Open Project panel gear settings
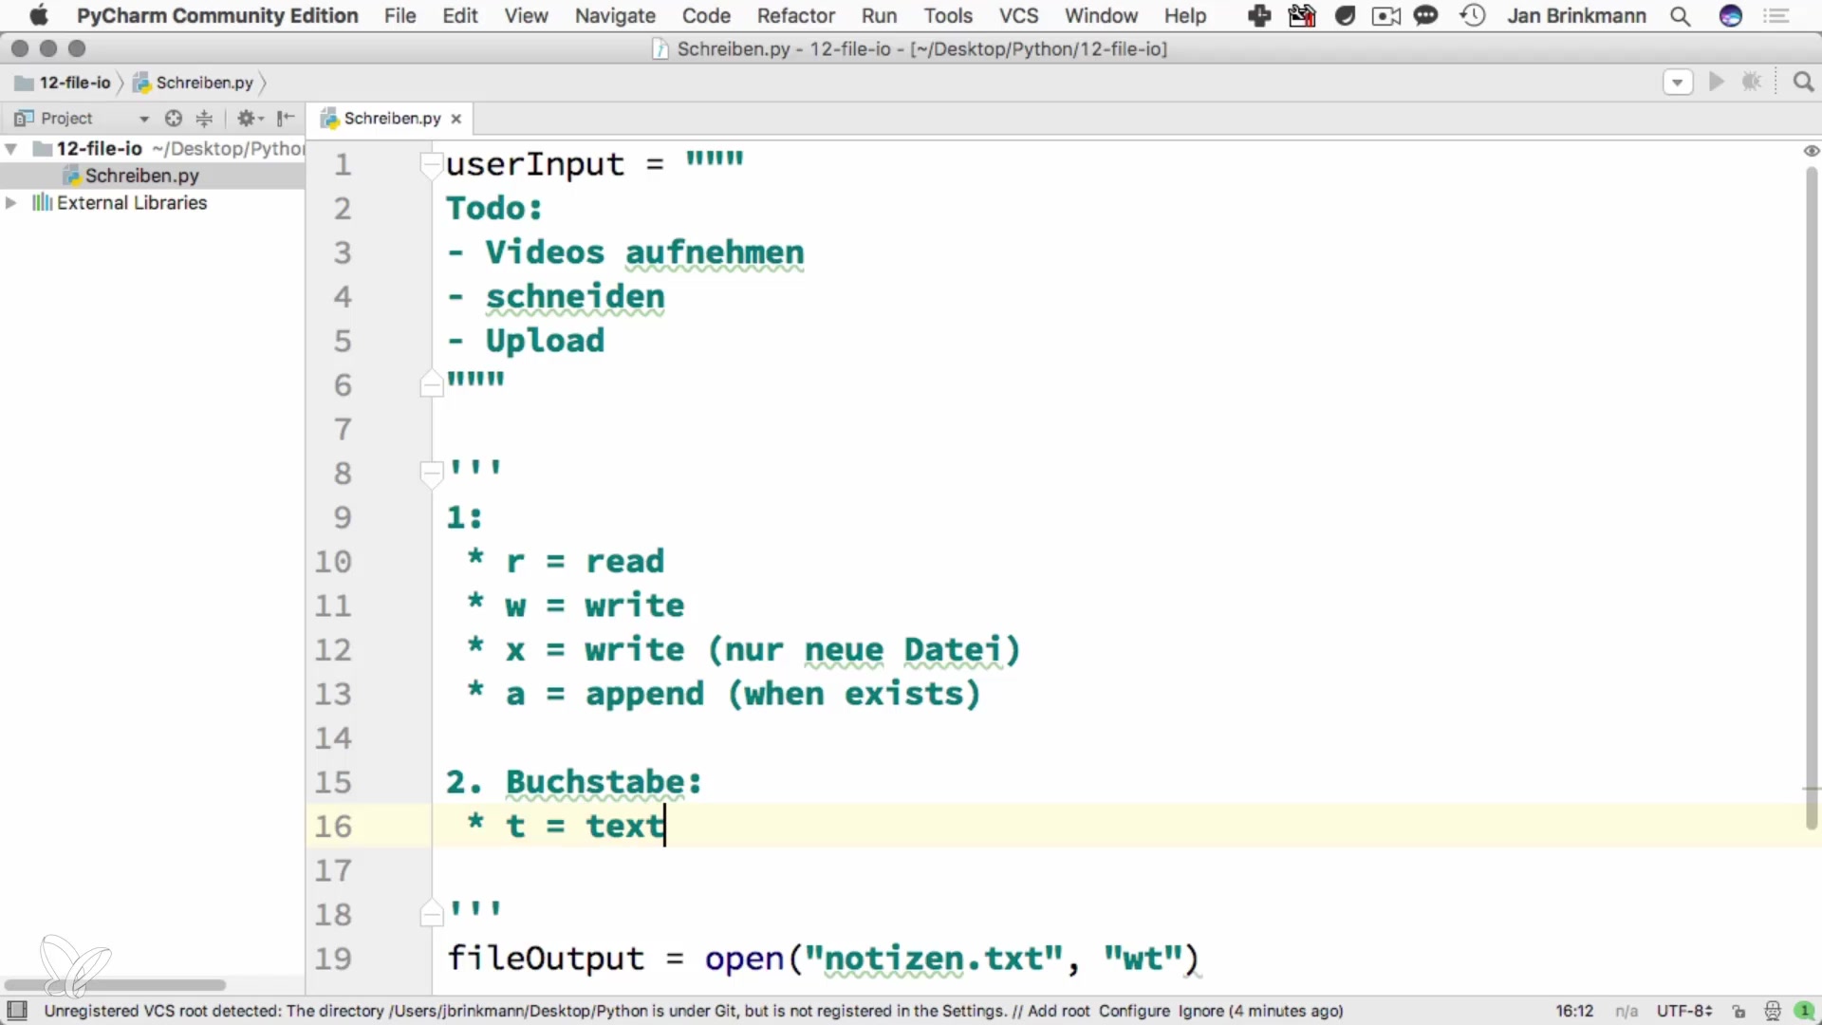The height and width of the screenshot is (1025, 1822). (249, 119)
